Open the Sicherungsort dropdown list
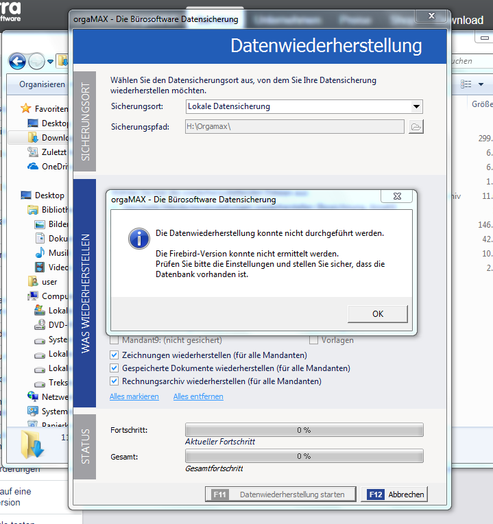Image resolution: width=493 pixels, height=524 pixels. tap(416, 106)
